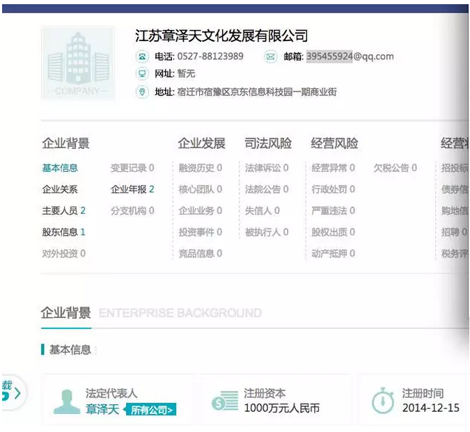Click the company building logo thumbnail
This screenshot has width=470, height=432.
point(78,63)
